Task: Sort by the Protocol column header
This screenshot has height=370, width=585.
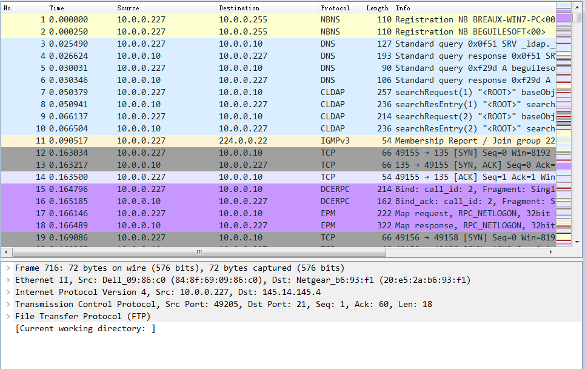Action: [341, 8]
